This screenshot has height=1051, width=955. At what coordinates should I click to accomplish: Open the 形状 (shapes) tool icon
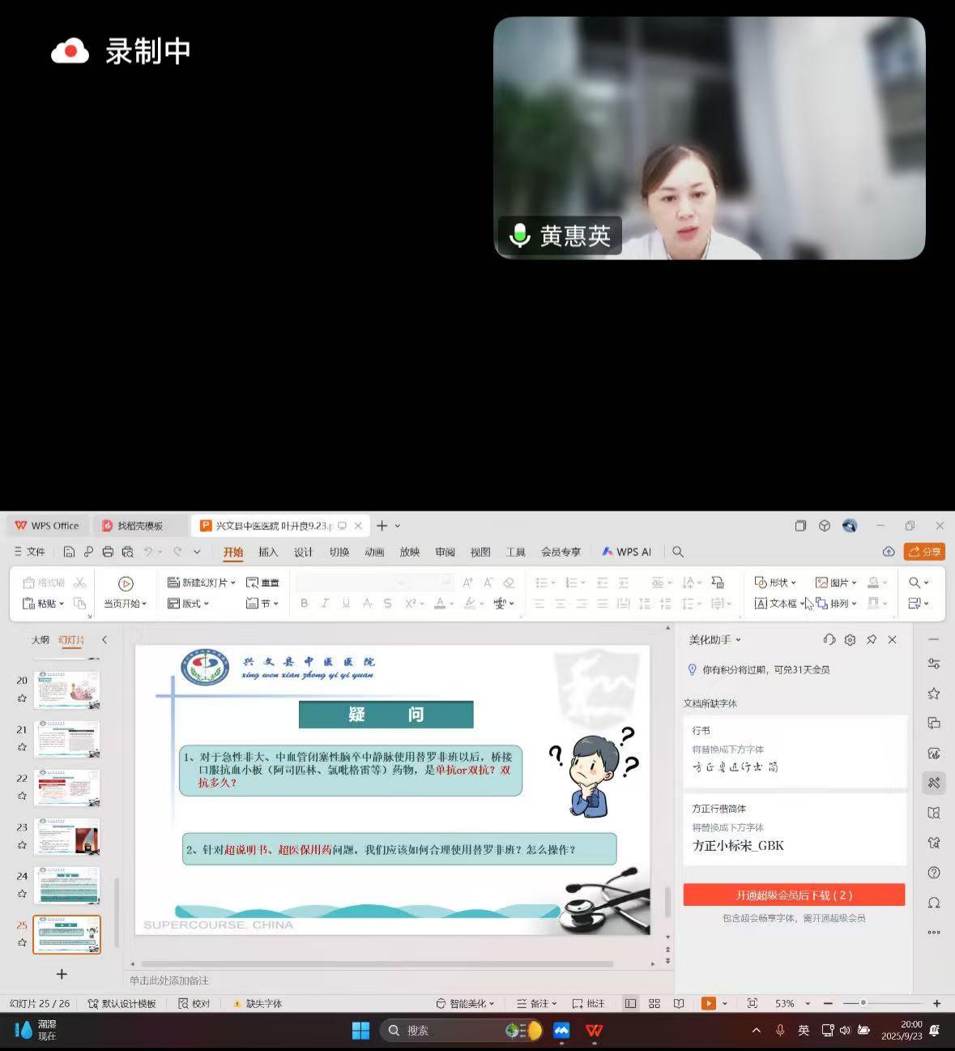(x=761, y=582)
